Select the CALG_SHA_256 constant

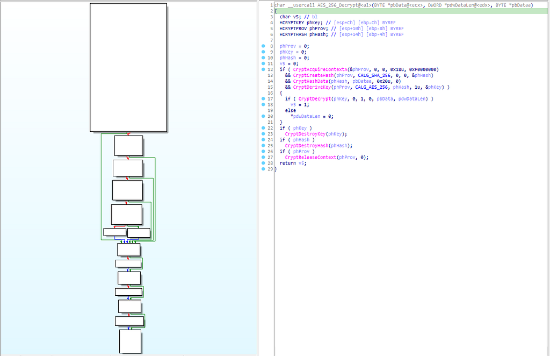pos(374,75)
